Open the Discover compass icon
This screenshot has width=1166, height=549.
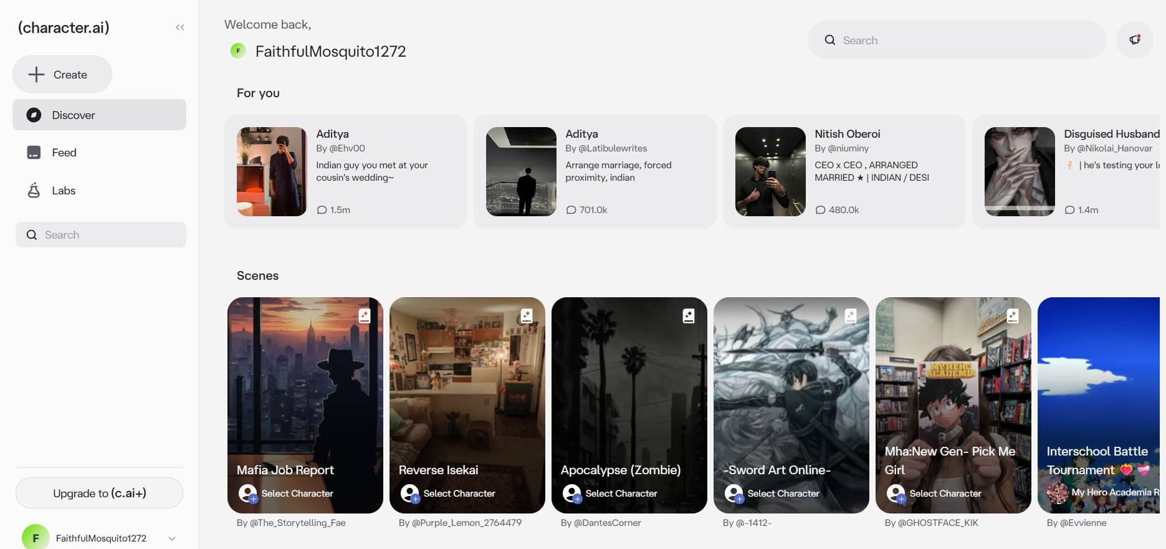coord(34,115)
